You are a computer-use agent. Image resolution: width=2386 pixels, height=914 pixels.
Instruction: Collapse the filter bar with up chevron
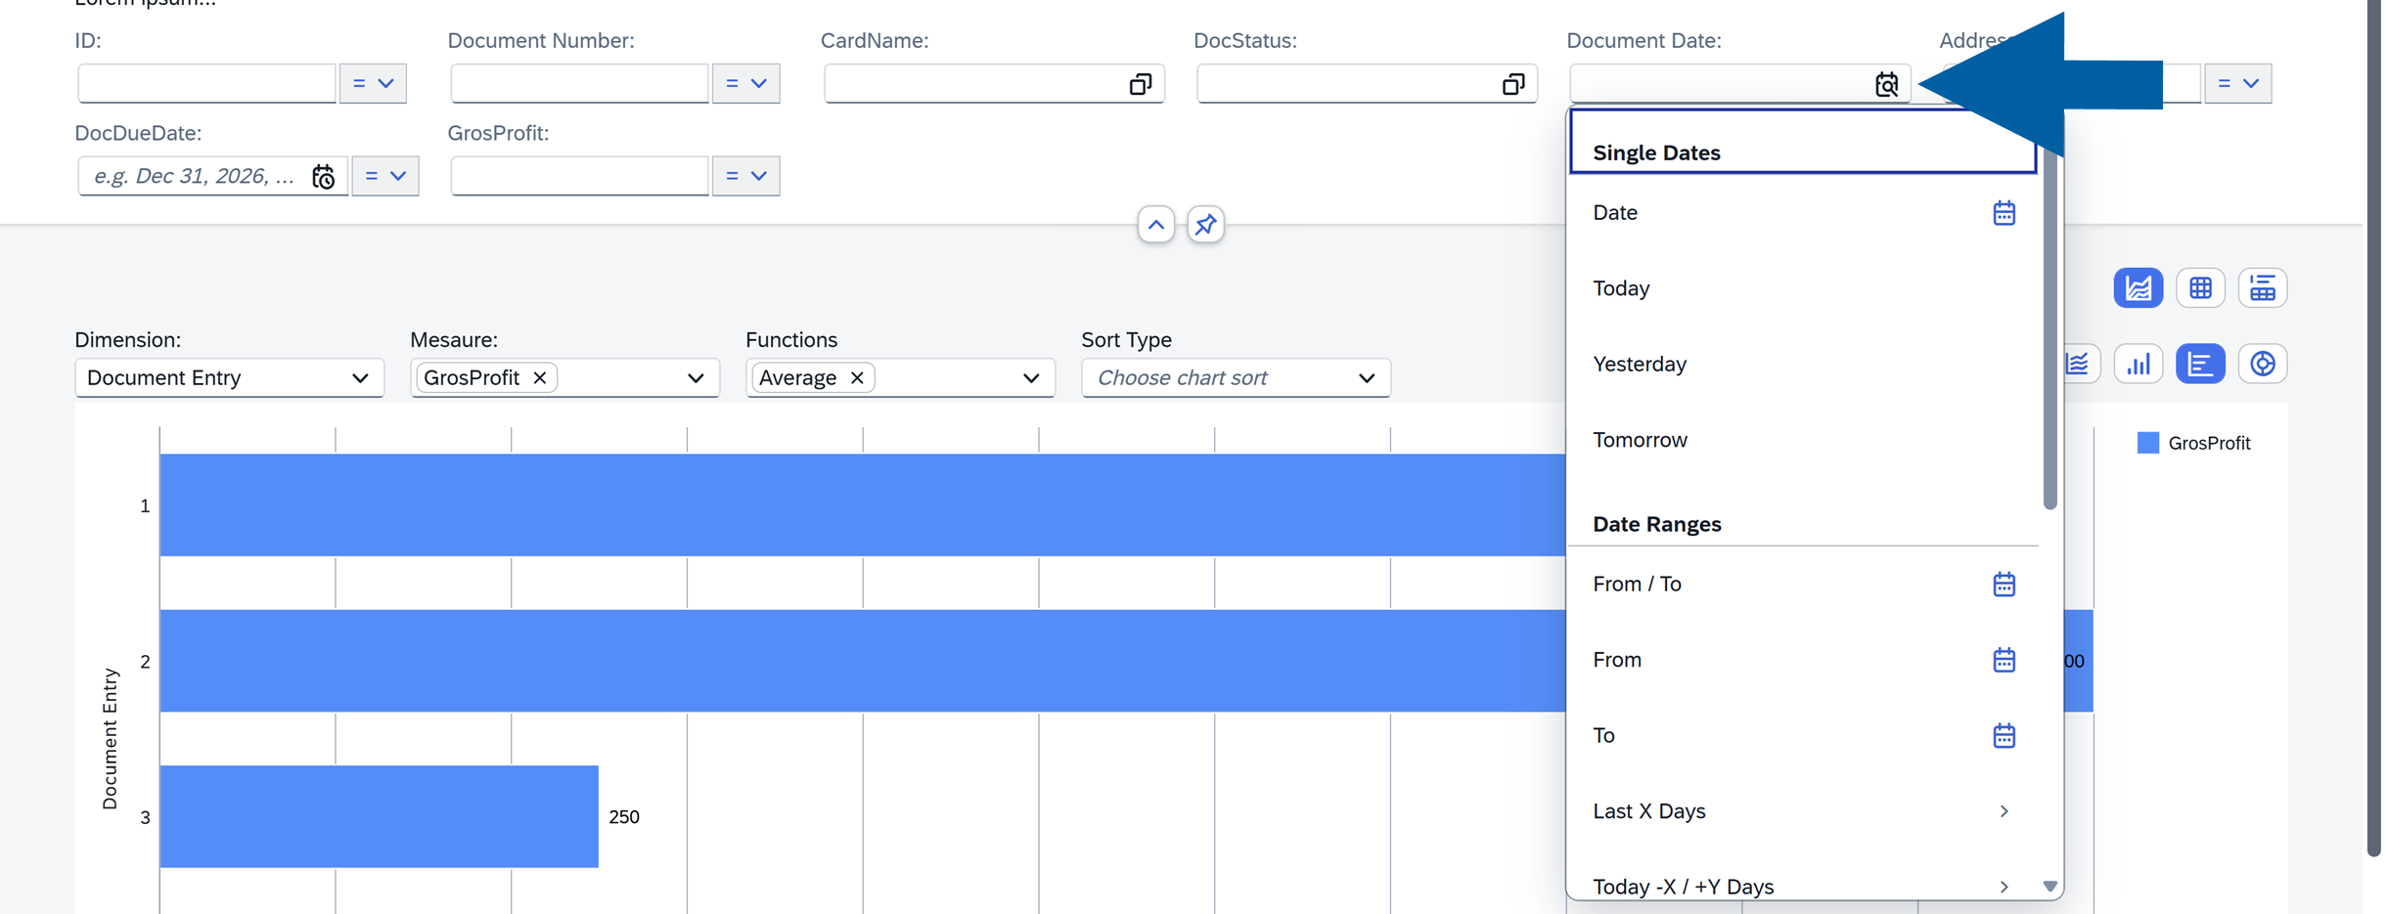(x=1155, y=225)
